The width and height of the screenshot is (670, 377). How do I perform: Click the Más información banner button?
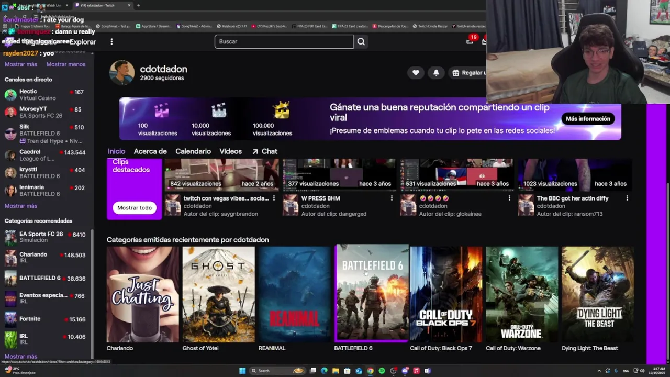pyautogui.click(x=588, y=119)
